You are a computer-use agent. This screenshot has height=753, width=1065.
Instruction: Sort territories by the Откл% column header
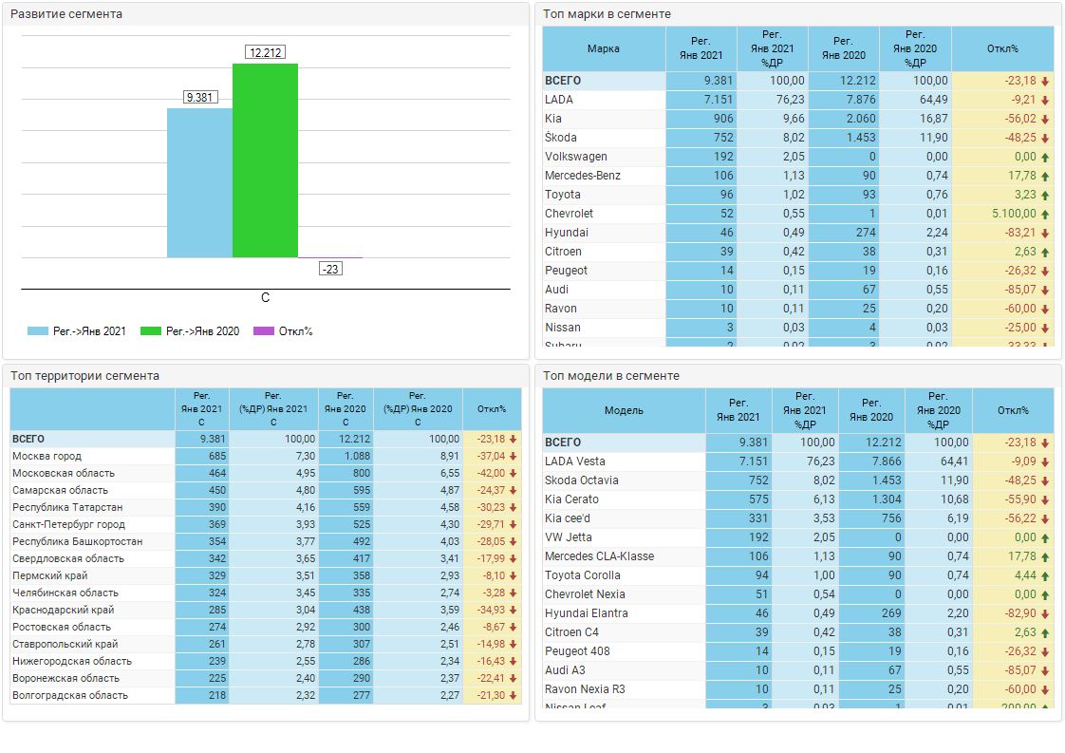492,409
